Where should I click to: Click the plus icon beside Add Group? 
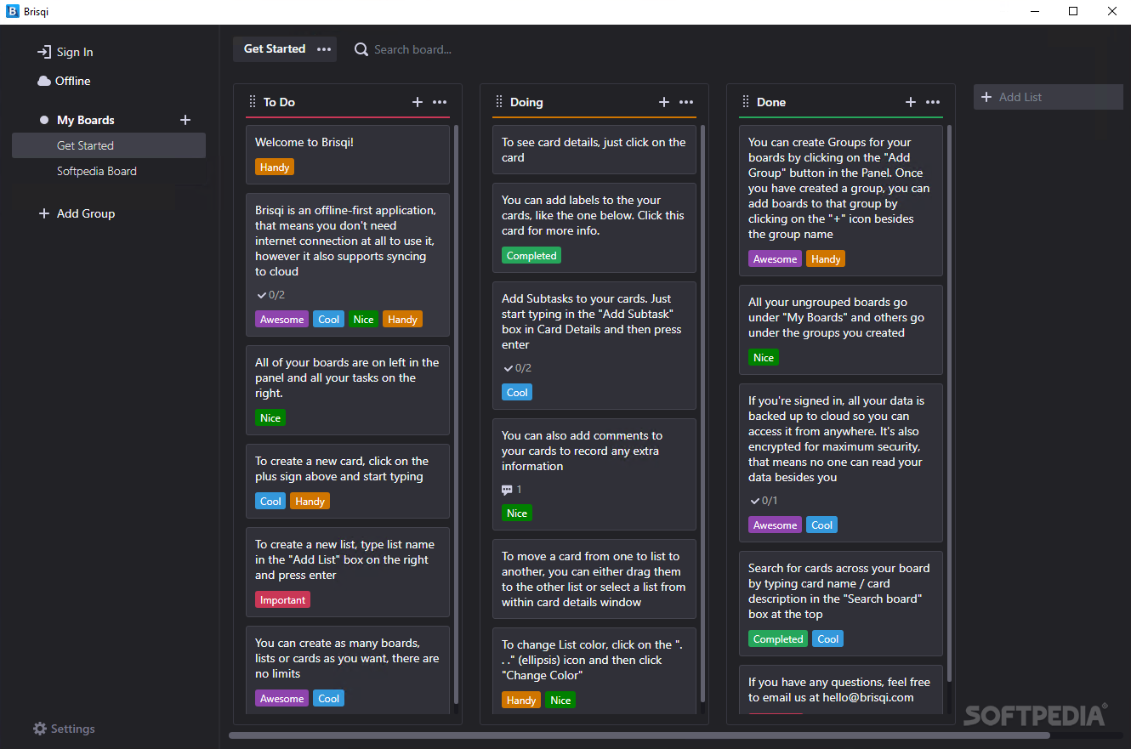44,213
